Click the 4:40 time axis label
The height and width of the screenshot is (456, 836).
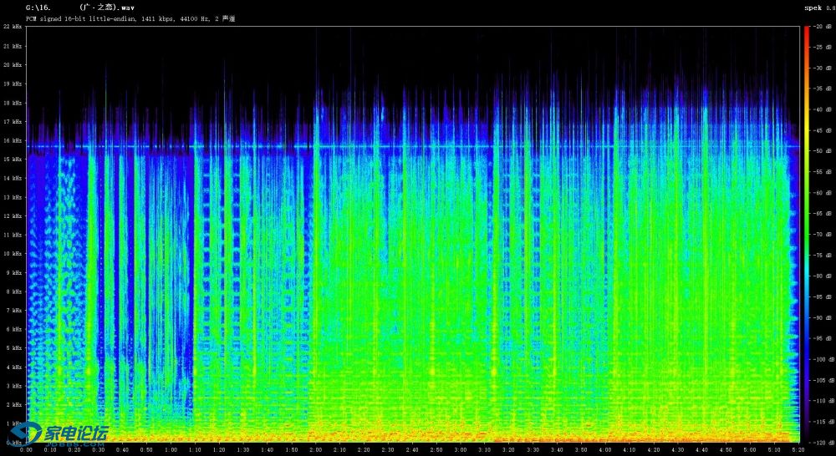coord(703,450)
